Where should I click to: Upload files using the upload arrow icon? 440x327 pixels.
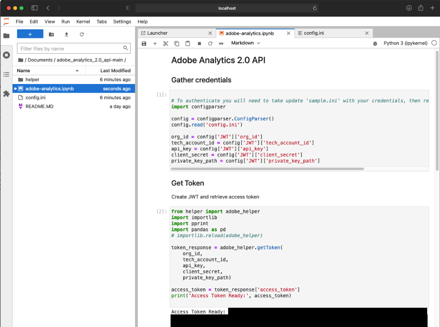point(66,34)
